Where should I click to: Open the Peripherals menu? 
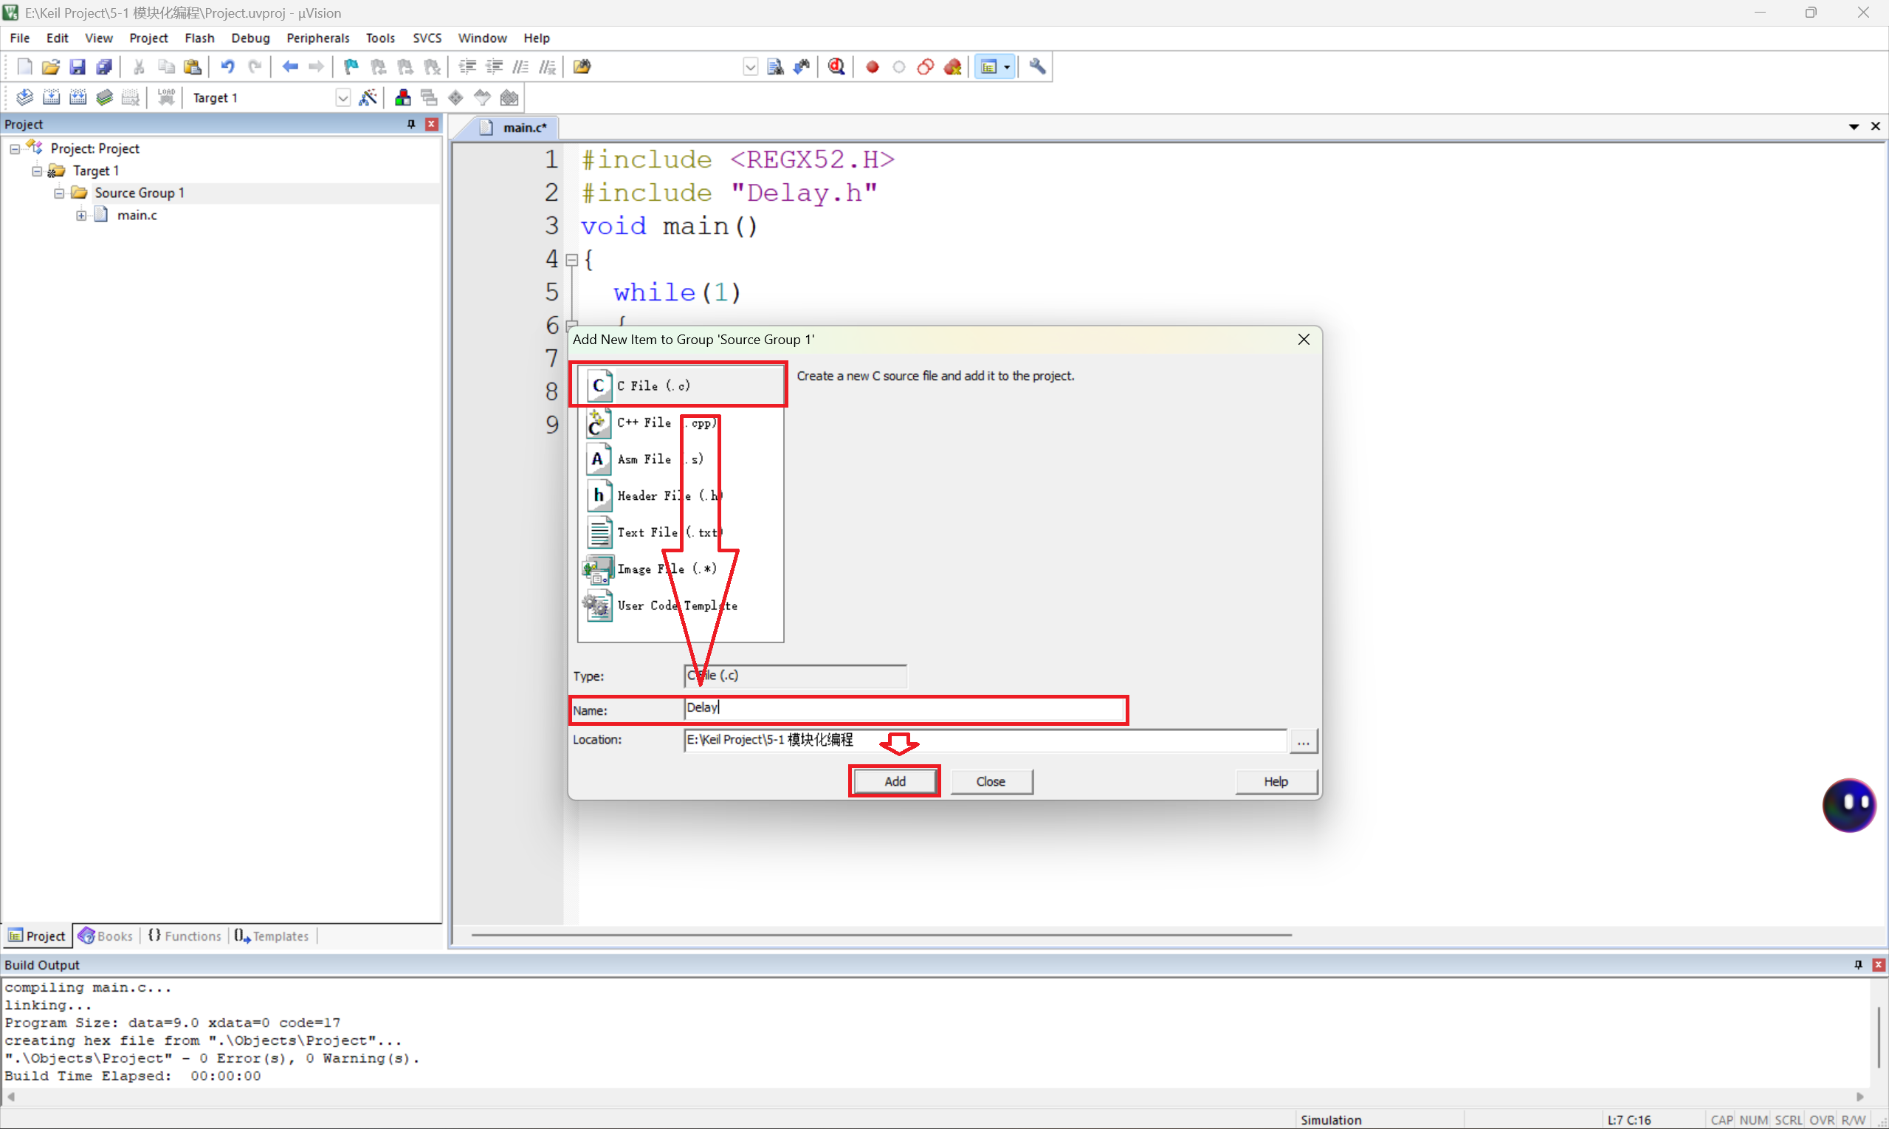coord(317,38)
